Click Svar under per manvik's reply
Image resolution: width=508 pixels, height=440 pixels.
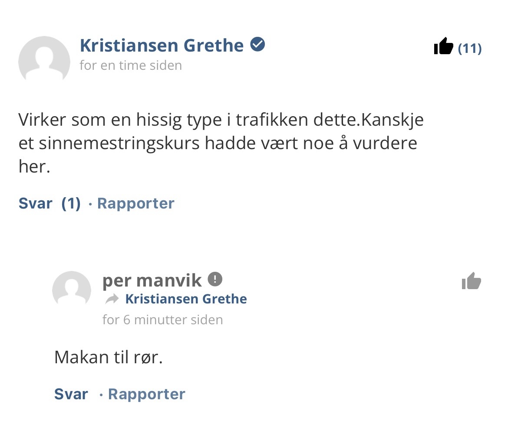71,394
